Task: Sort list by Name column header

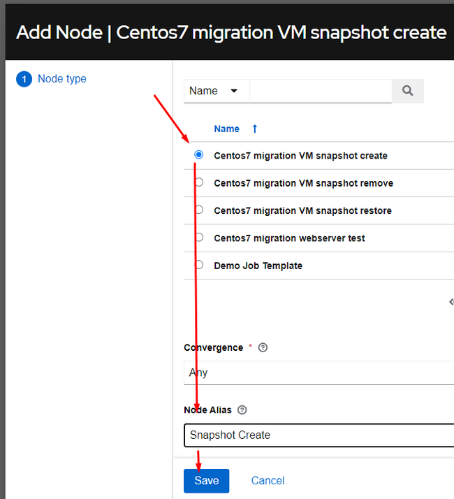Action: click(x=226, y=129)
